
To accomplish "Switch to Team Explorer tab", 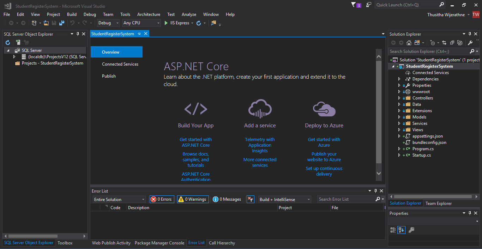I will pos(439,204).
